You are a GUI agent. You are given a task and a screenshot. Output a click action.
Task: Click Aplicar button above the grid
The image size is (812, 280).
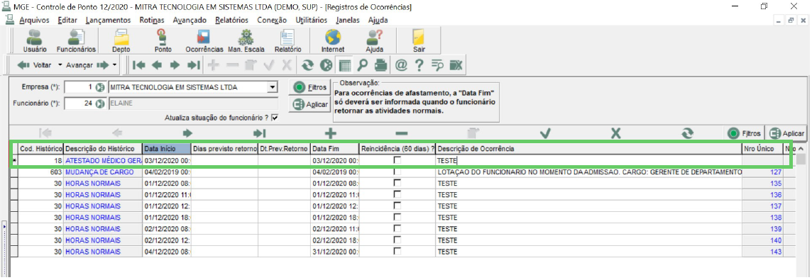(x=786, y=133)
